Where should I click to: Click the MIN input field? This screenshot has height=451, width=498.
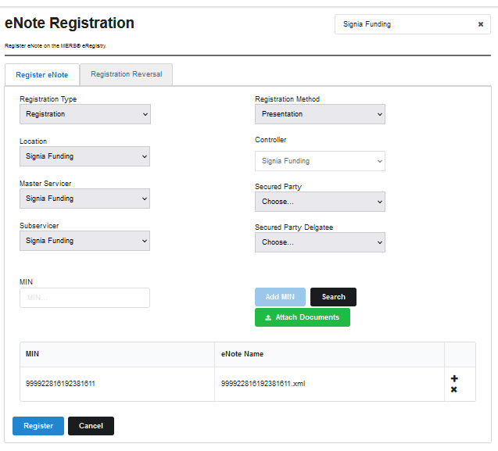click(x=84, y=298)
